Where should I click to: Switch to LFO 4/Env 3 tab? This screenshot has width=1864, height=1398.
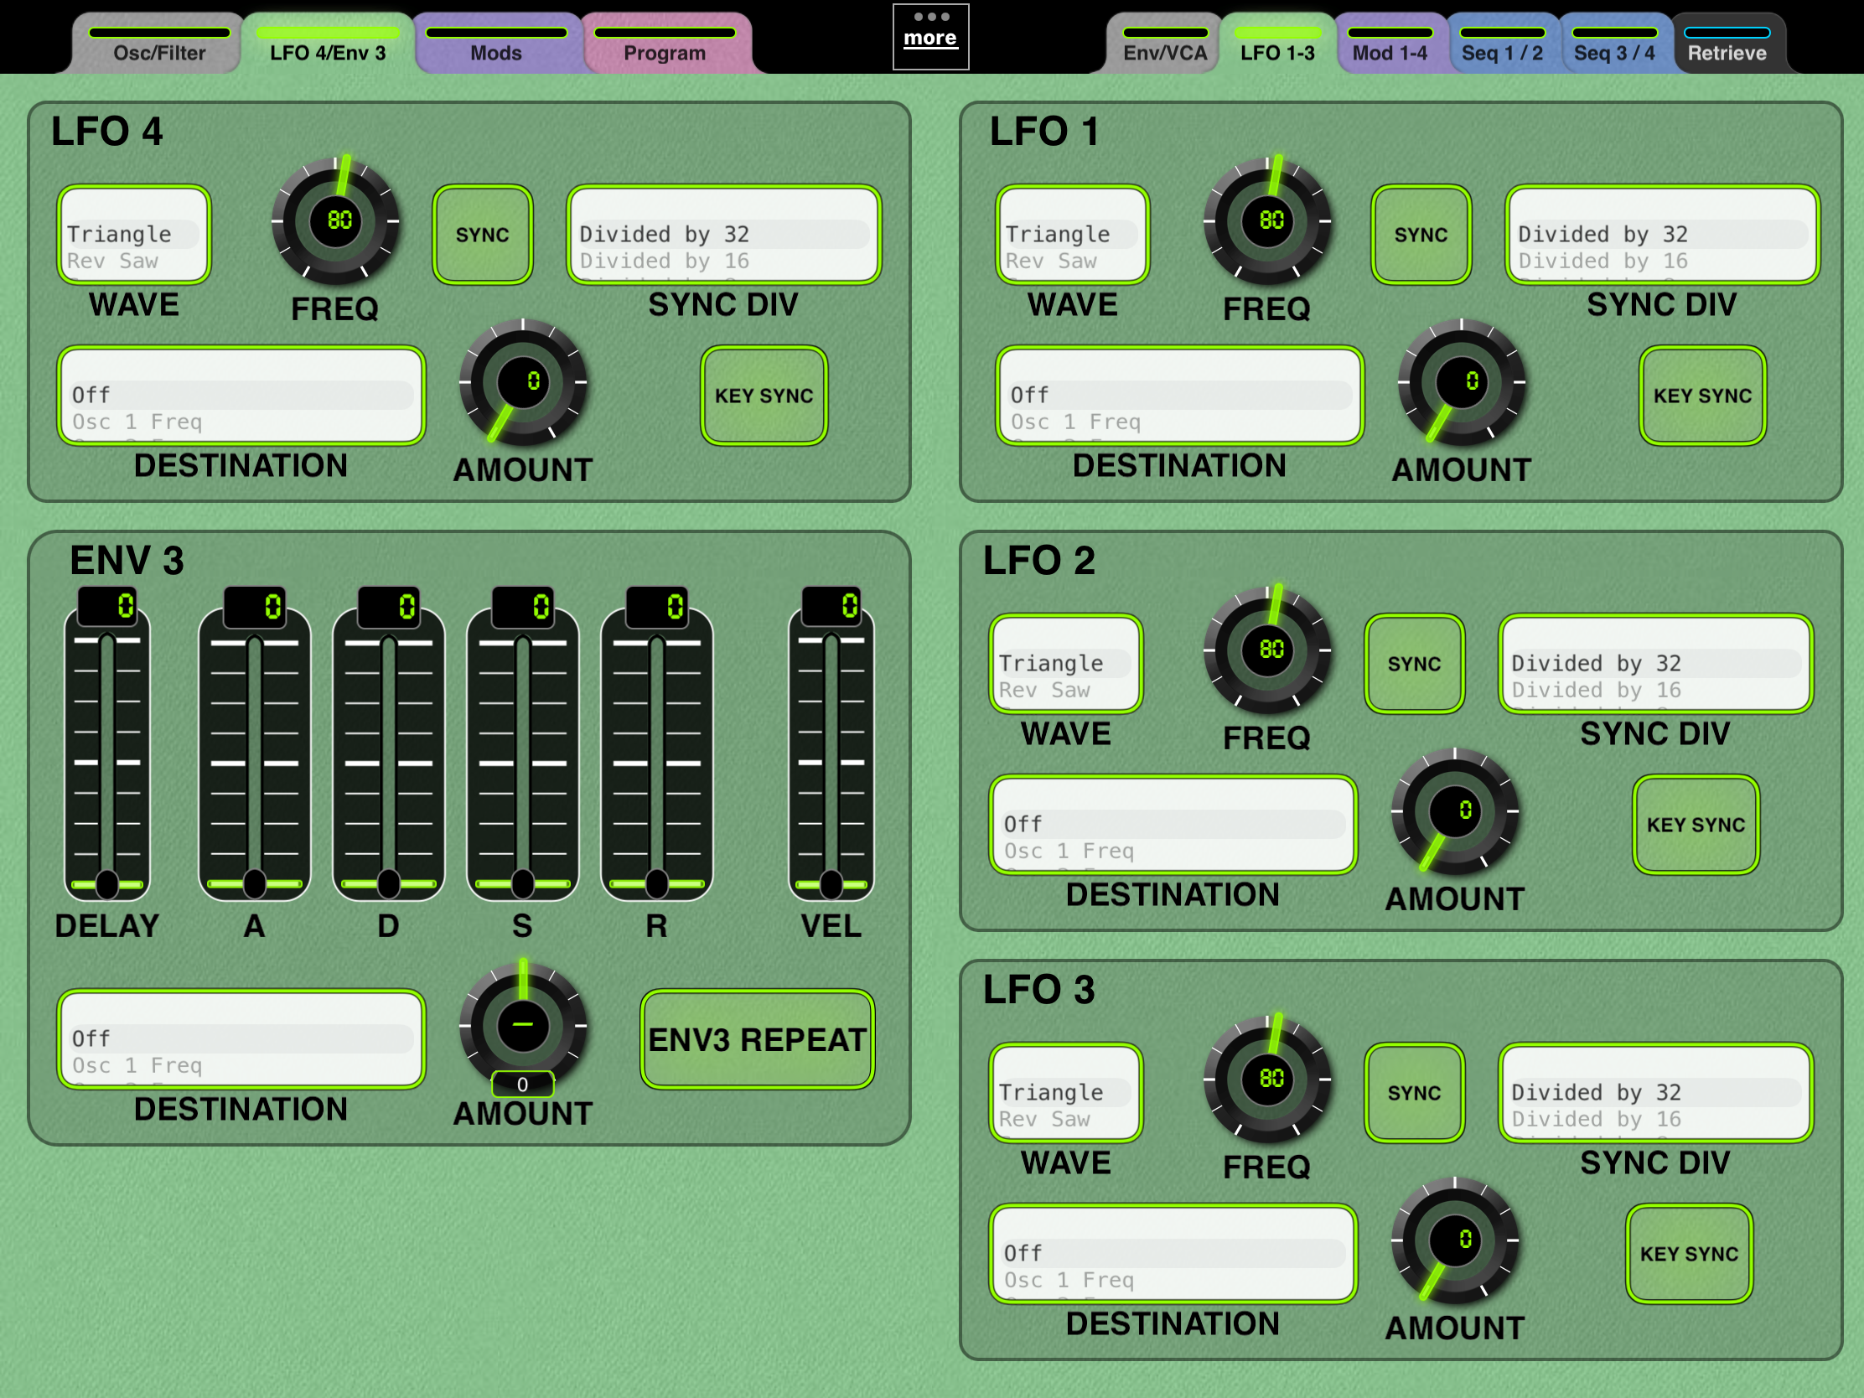click(328, 44)
